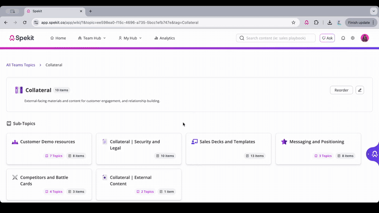Viewport: 379px width, 213px height.
Task: Open the browser extensions puzzle icon
Action: pyautogui.click(x=316, y=22)
